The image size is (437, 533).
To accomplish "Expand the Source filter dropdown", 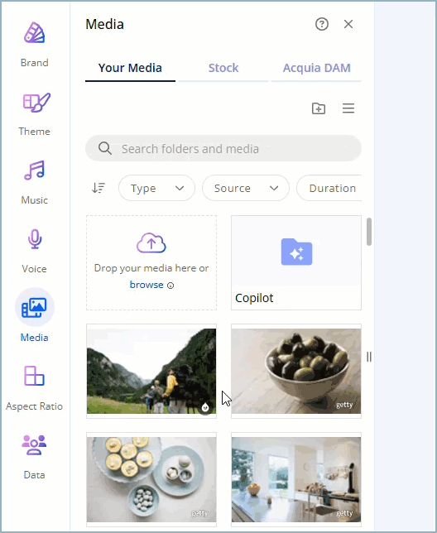I will click(x=246, y=188).
